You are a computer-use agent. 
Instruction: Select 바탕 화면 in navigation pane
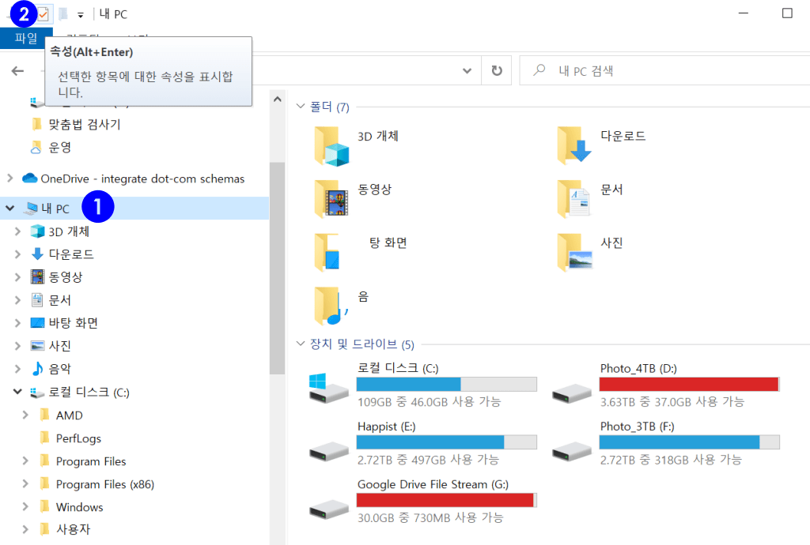(73, 323)
